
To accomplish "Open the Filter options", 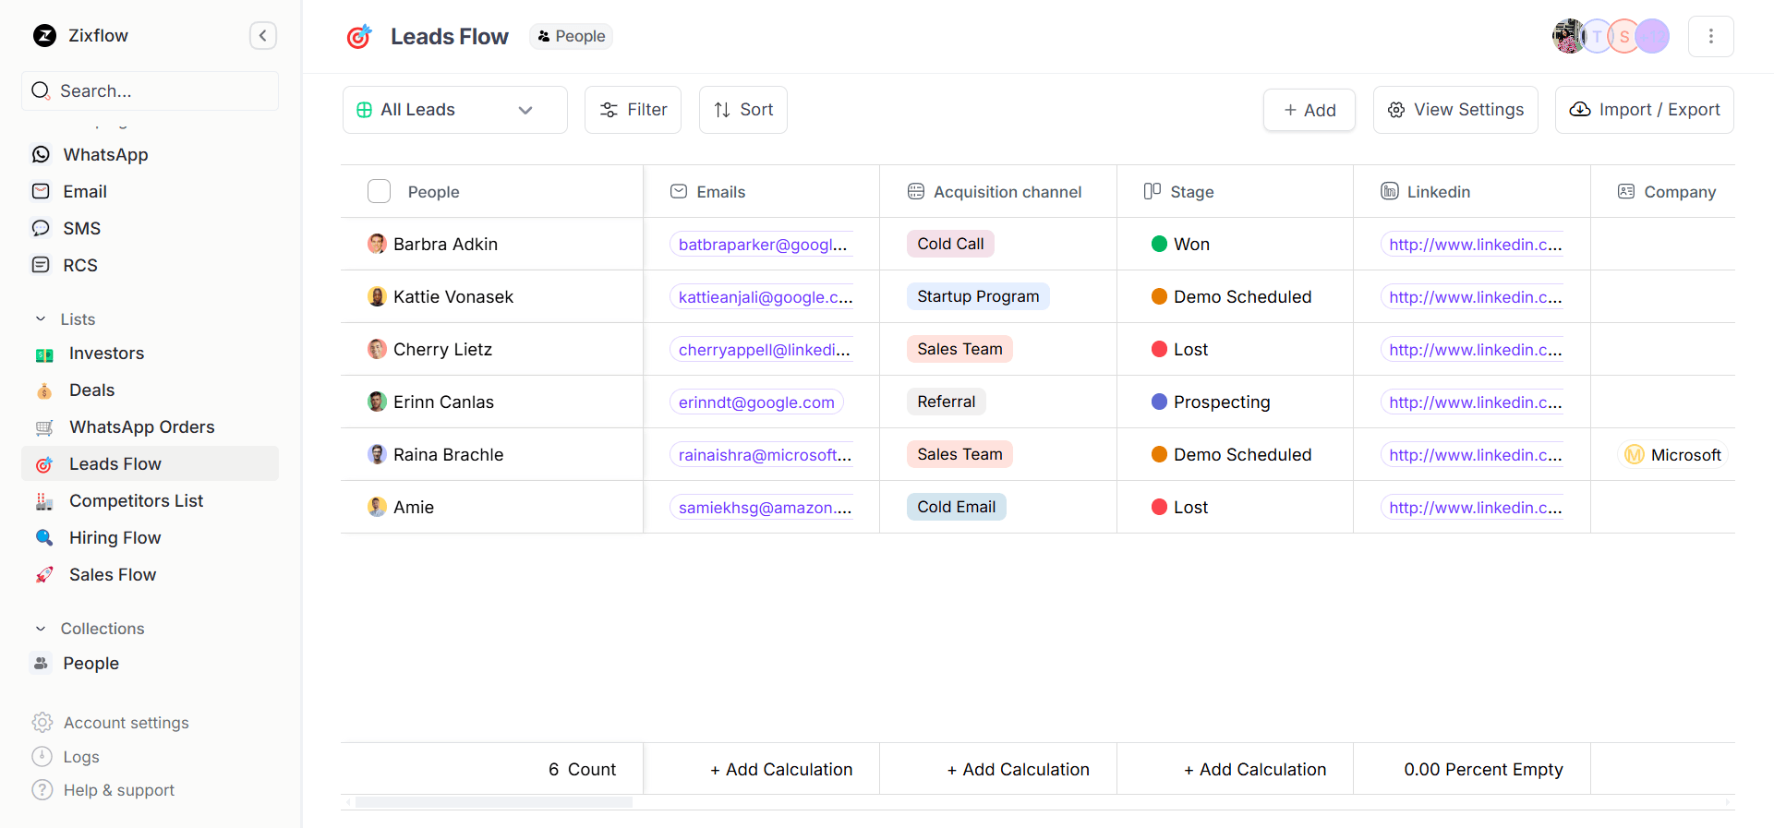I will 634,110.
